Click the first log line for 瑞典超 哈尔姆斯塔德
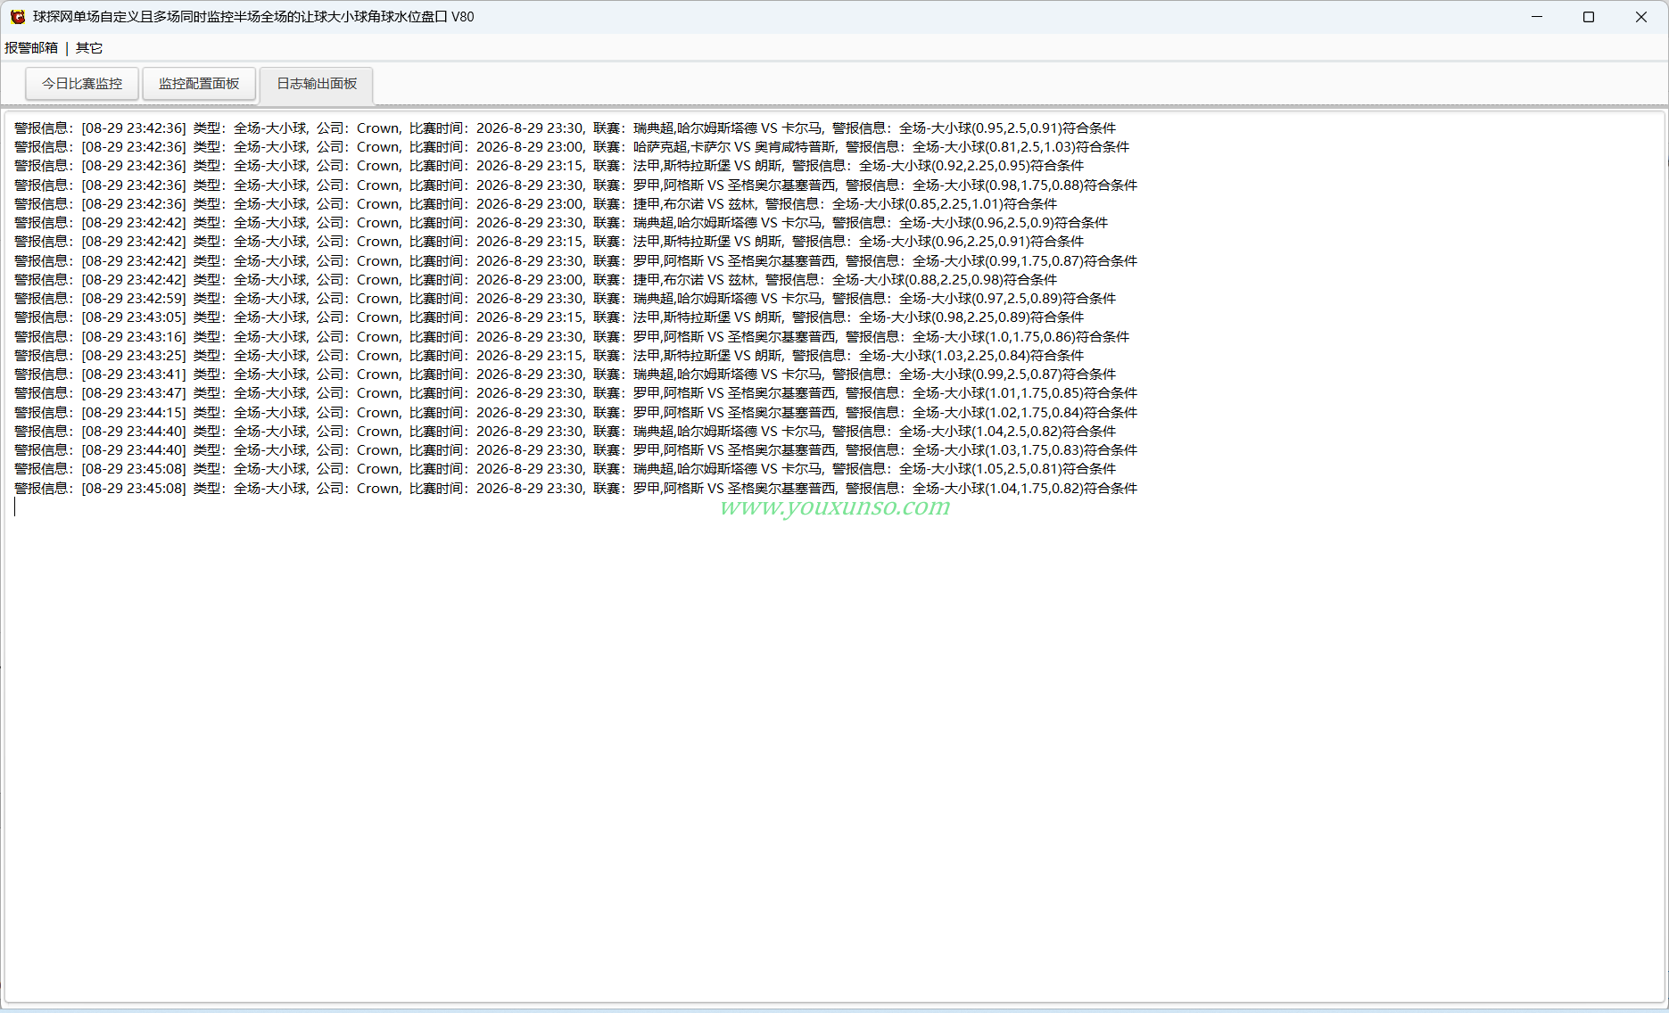Screen dimensions: 1669x1013 click(x=565, y=128)
